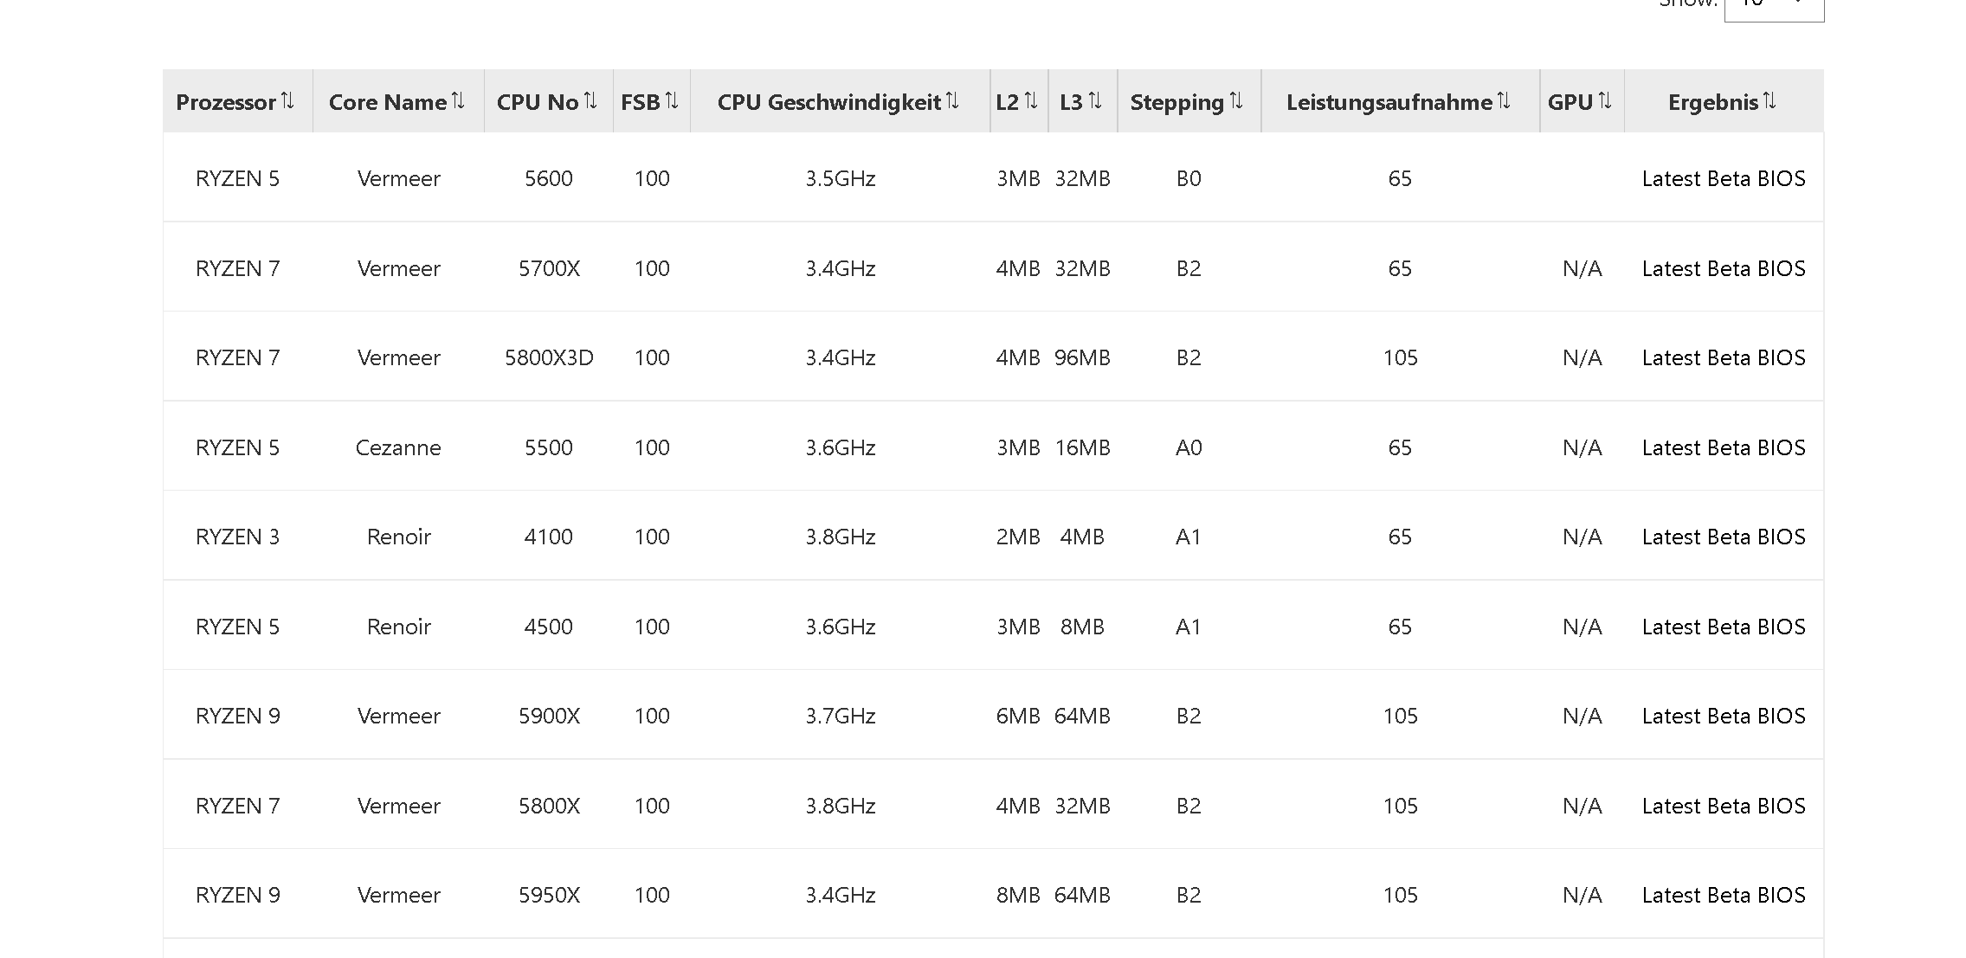The image size is (1966, 958).
Task: Click the Ergebnis column header text
Action: click(x=1712, y=102)
